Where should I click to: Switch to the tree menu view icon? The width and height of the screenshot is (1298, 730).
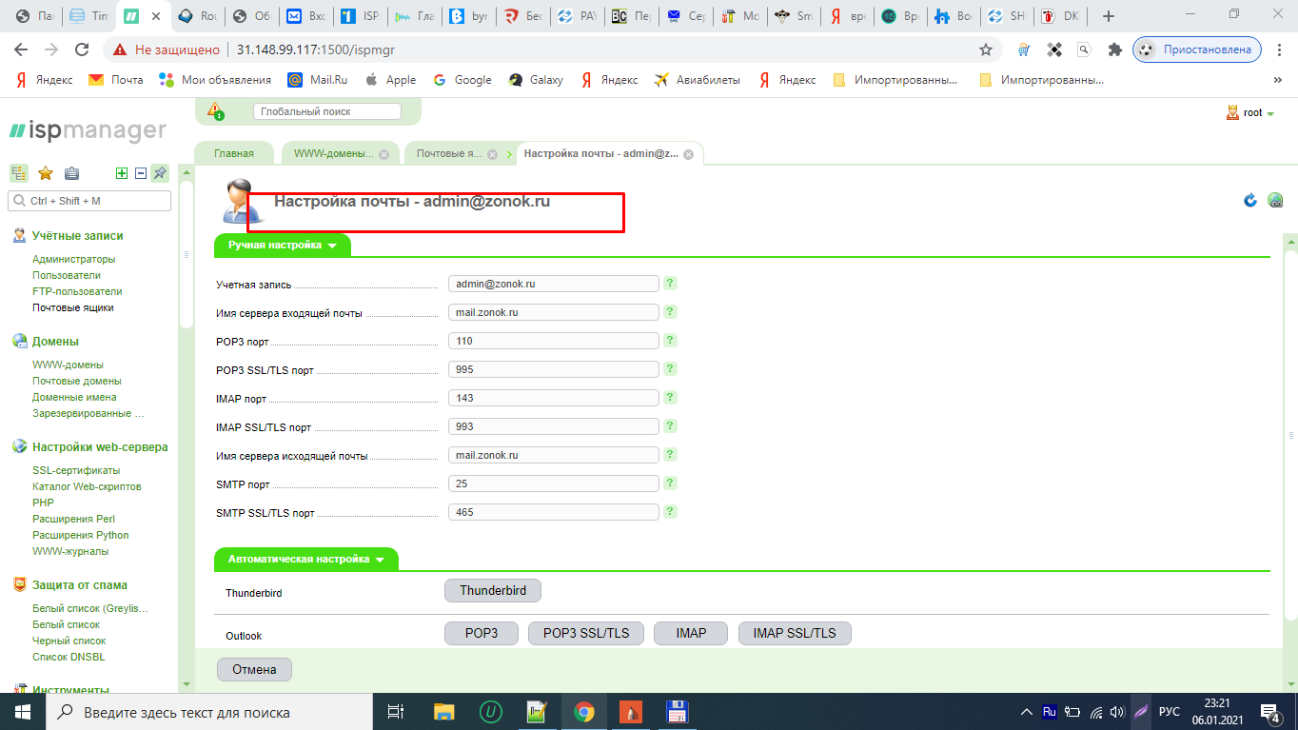[19, 173]
